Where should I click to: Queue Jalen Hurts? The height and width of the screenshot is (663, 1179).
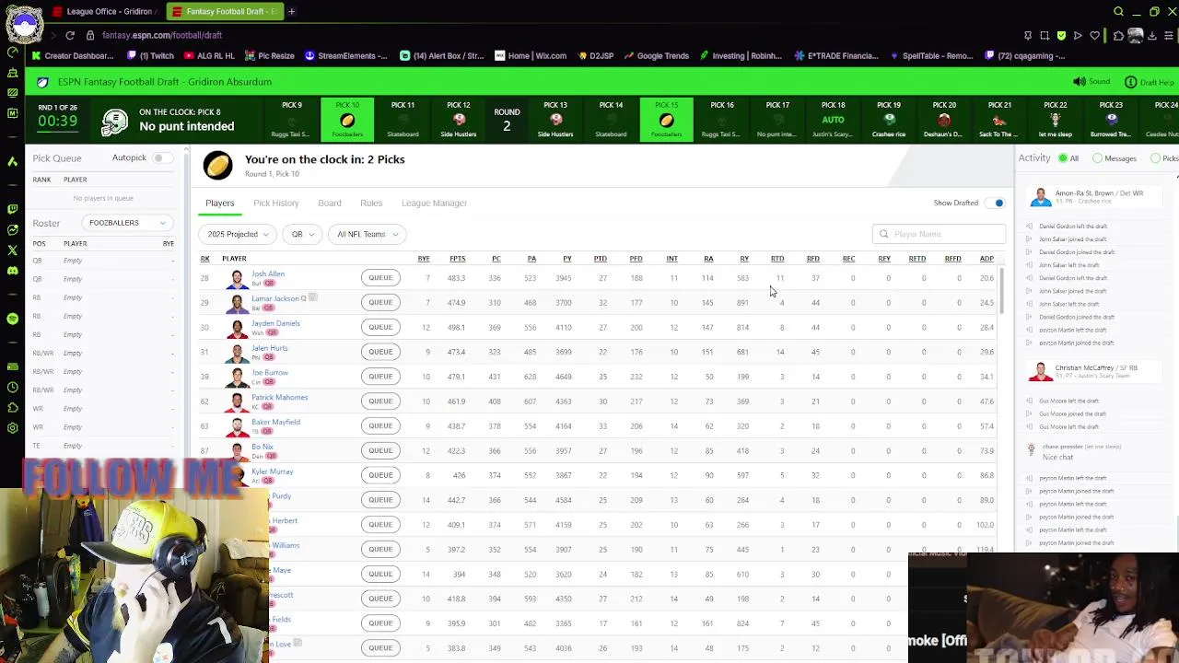coord(380,352)
